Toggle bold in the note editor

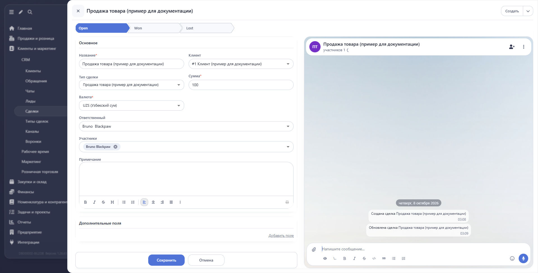[85, 202]
